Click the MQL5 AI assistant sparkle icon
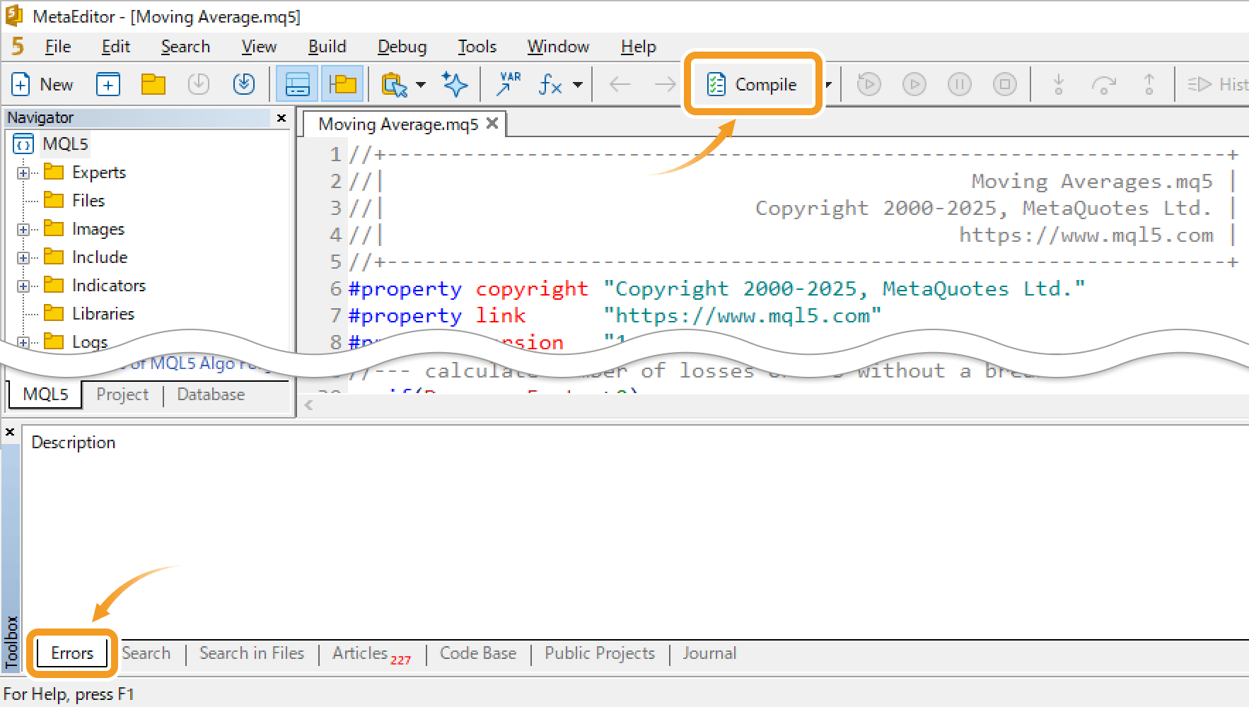The width and height of the screenshot is (1249, 707). pyautogui.click(x=455, y=85)
